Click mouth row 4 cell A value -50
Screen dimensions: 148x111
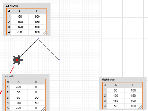coord(18,103)
